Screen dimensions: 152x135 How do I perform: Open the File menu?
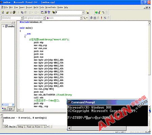click(x=6, y=7)
